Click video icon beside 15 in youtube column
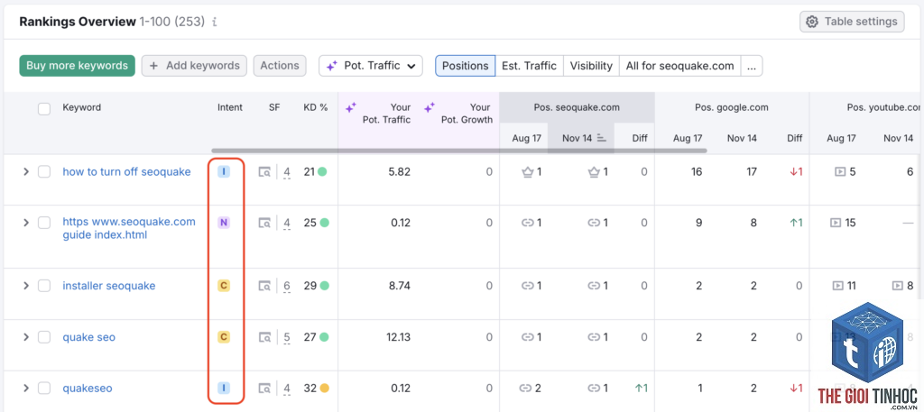This screenshot has height=412, width=924. [x=836, y=223]
